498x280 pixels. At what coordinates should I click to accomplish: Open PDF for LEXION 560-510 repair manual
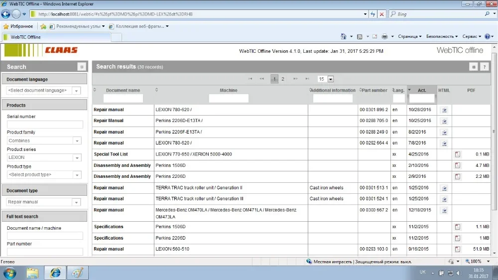click(x=457, y=249)
